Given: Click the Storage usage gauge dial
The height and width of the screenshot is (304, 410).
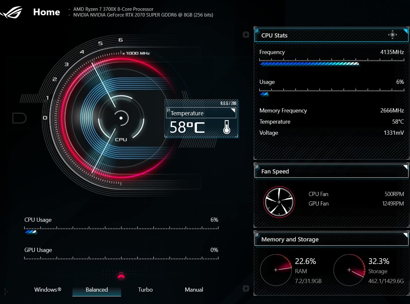Looking at the screenshot, I should pyautogui.click(x=349, y=270).
